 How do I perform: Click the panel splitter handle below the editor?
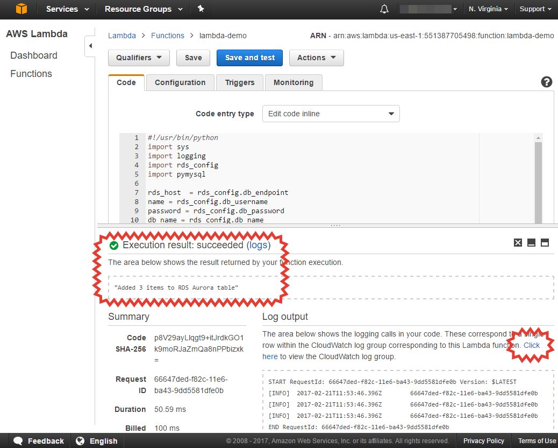tap(335, 226)
